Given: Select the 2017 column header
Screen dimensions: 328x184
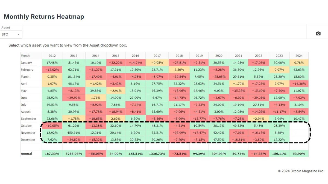Looking at the screenshot, I should pyautogui.click(x=157, y=56).
